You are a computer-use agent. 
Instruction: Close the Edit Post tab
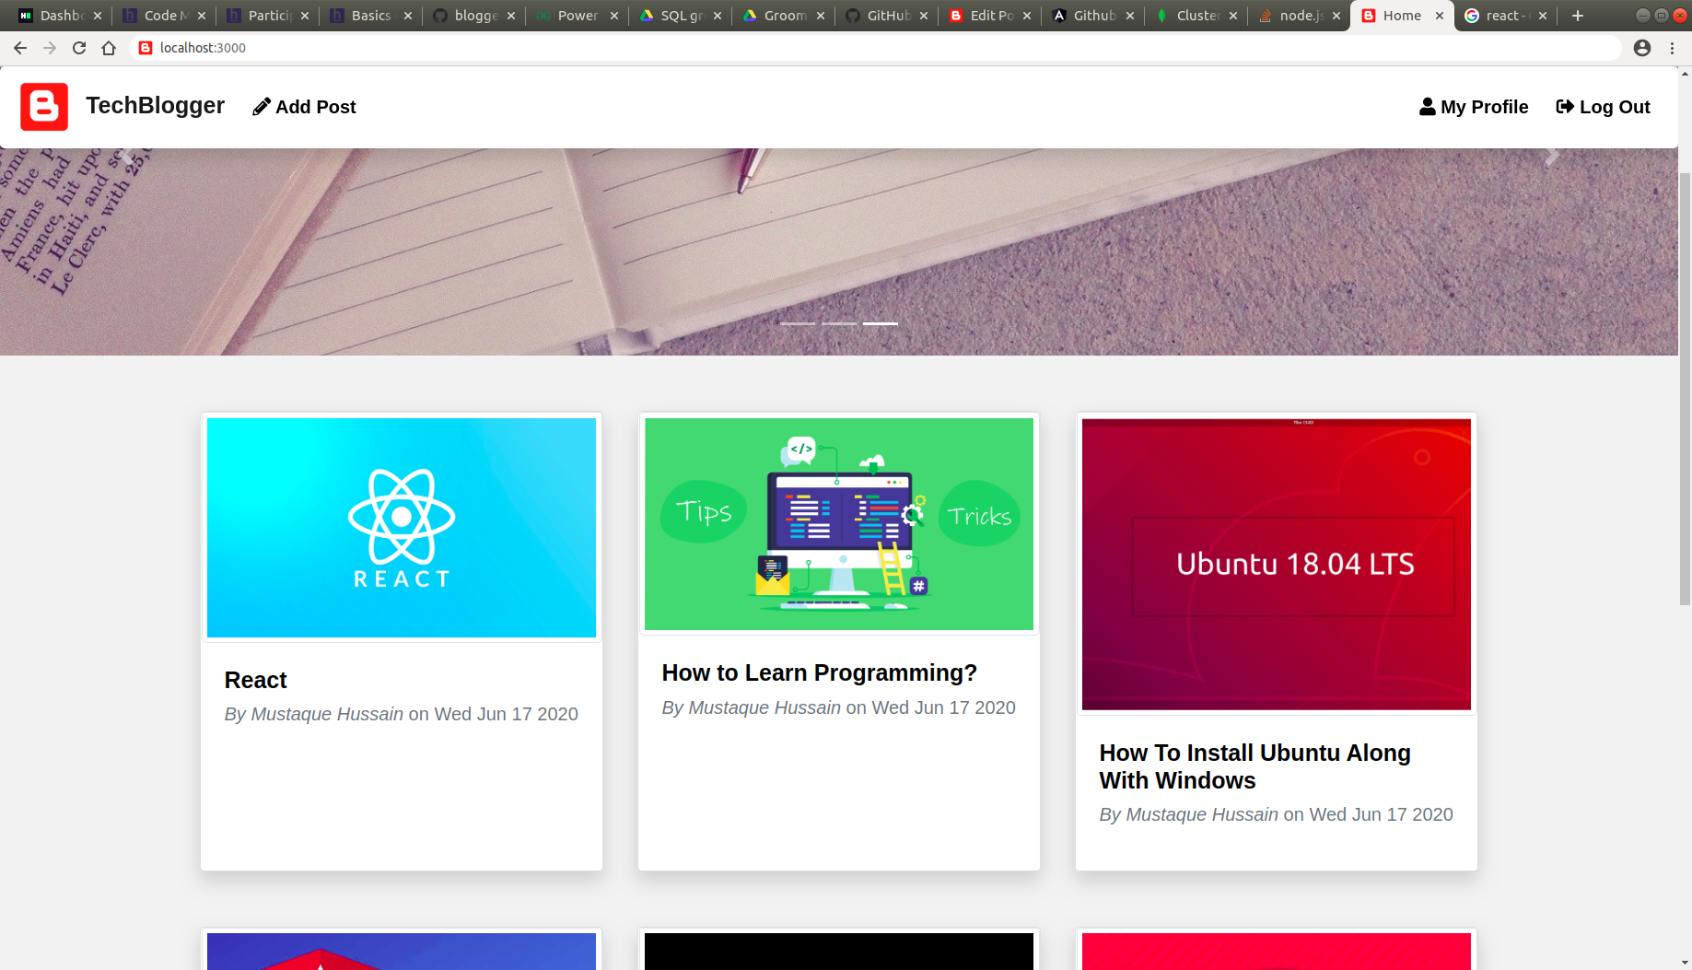click(x=1027, y=16)
